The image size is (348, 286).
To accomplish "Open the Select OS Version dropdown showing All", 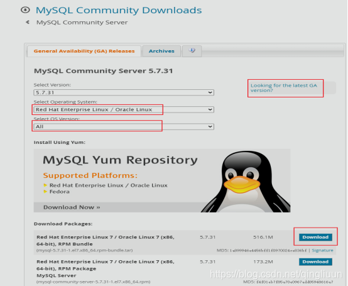I will click(124, 126).
